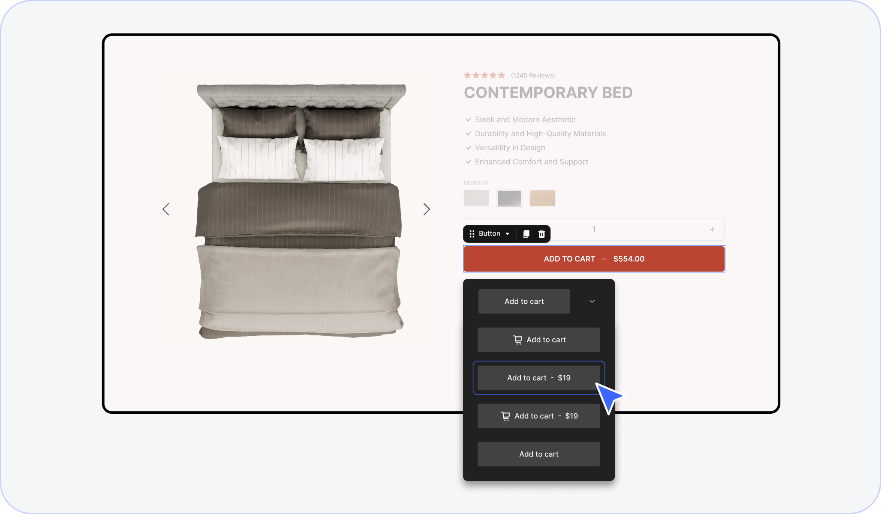881x514 pixels.
Task: Delete the button using the trash icon
Action: pyautogui.click(x=541, y=233)
